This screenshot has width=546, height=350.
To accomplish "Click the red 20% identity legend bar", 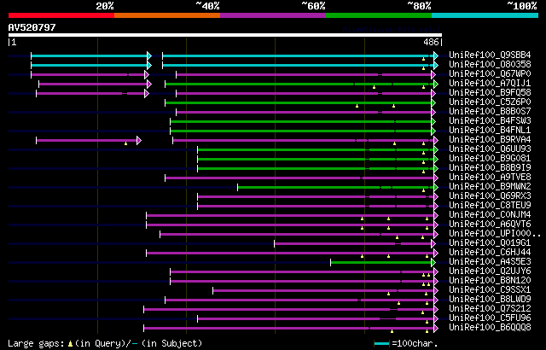I will 61,15.
